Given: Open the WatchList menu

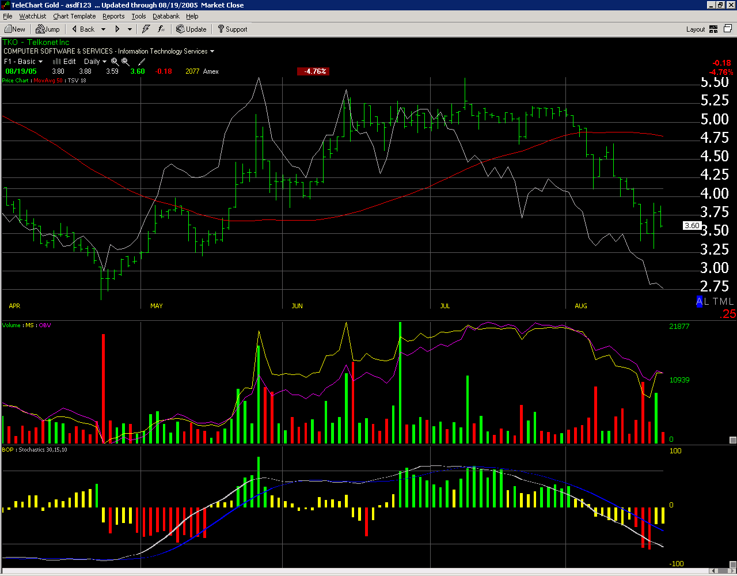Looking at the screenshot, I should [x=32, y=16].
